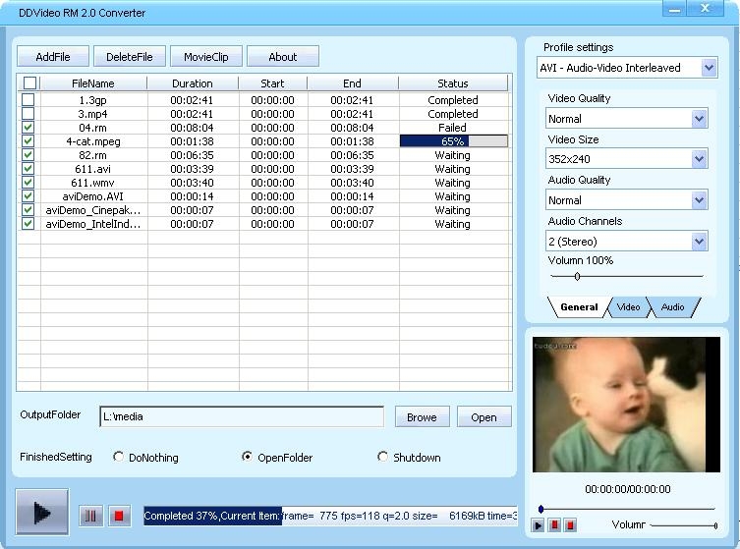The height and width of the screenshot is (549, 740).
Task: Play the preview video
Action: tap(538, 525)
